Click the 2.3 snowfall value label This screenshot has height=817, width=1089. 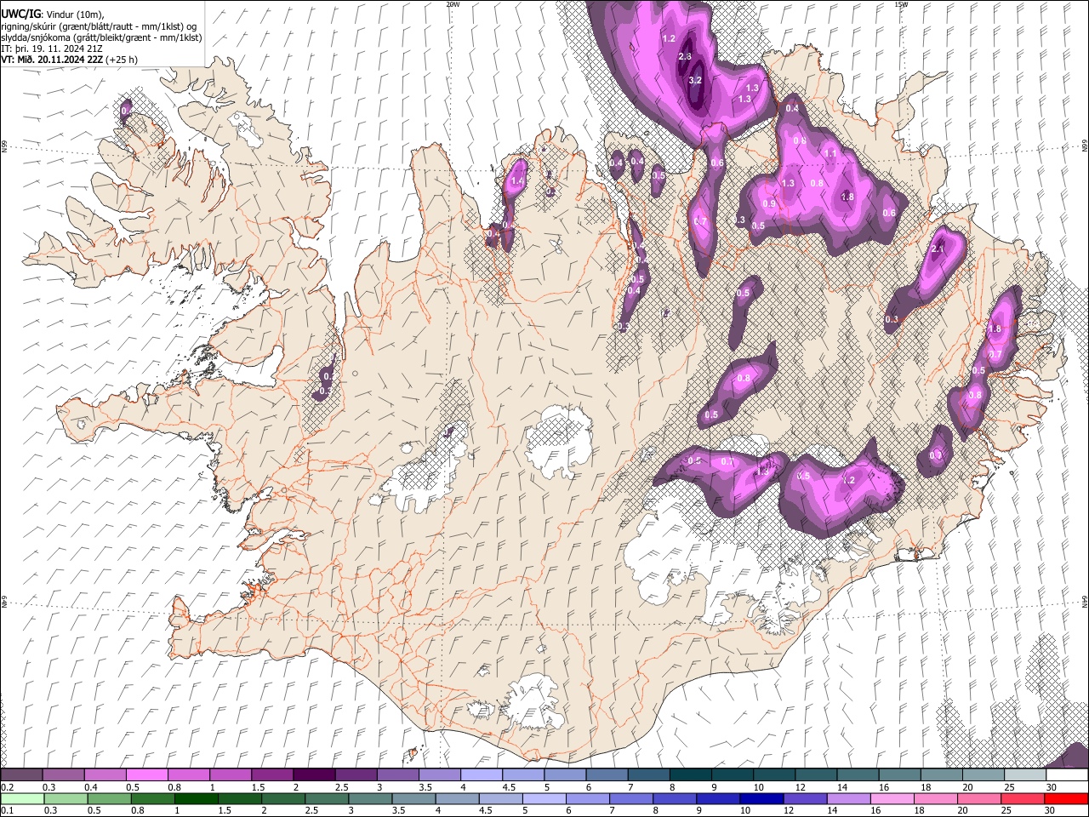[x=686, y=56]
